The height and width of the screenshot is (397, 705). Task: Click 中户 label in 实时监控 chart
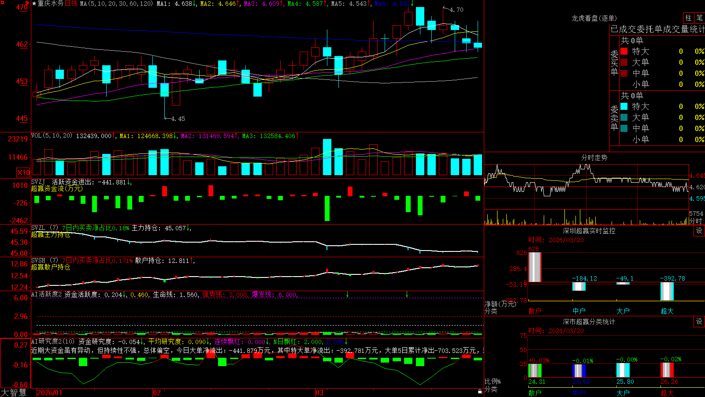579,311
